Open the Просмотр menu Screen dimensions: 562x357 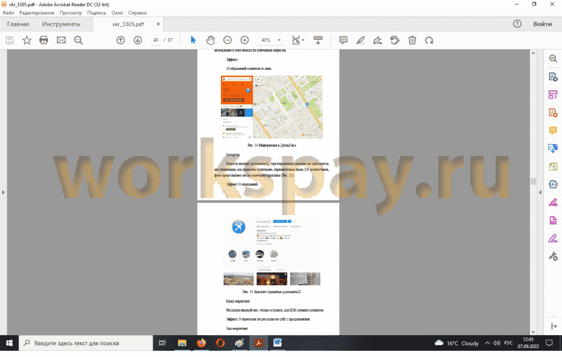71,12
